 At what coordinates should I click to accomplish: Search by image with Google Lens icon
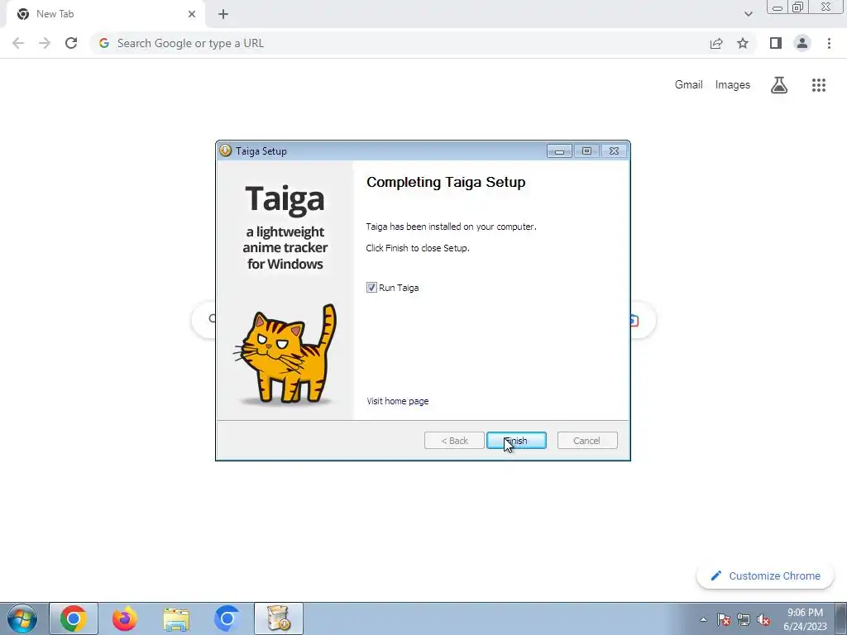(x=634, y=320)
